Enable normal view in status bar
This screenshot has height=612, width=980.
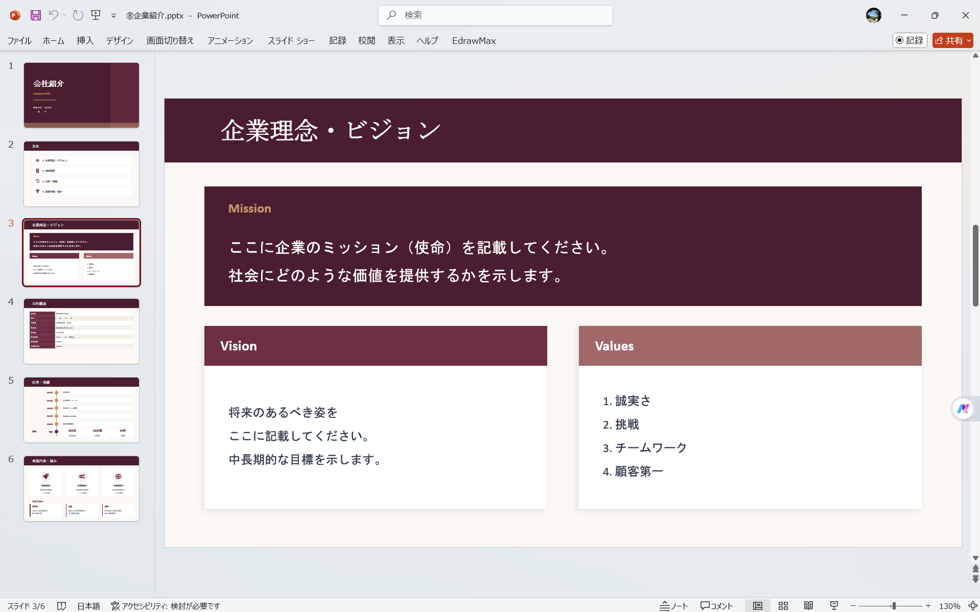coord(758,606)
